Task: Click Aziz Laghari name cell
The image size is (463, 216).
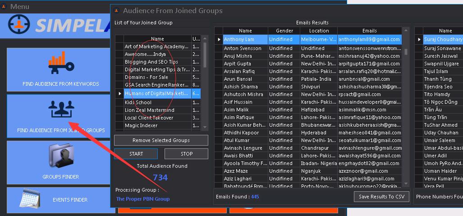Action: point(245,179)
